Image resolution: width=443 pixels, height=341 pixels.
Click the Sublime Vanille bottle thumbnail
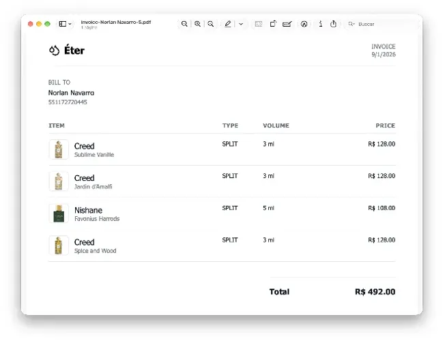coord(59,149)
